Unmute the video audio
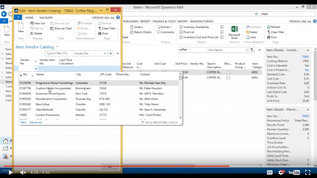The height and width of the screenshot is (178, 317). [x=23, y=172]
